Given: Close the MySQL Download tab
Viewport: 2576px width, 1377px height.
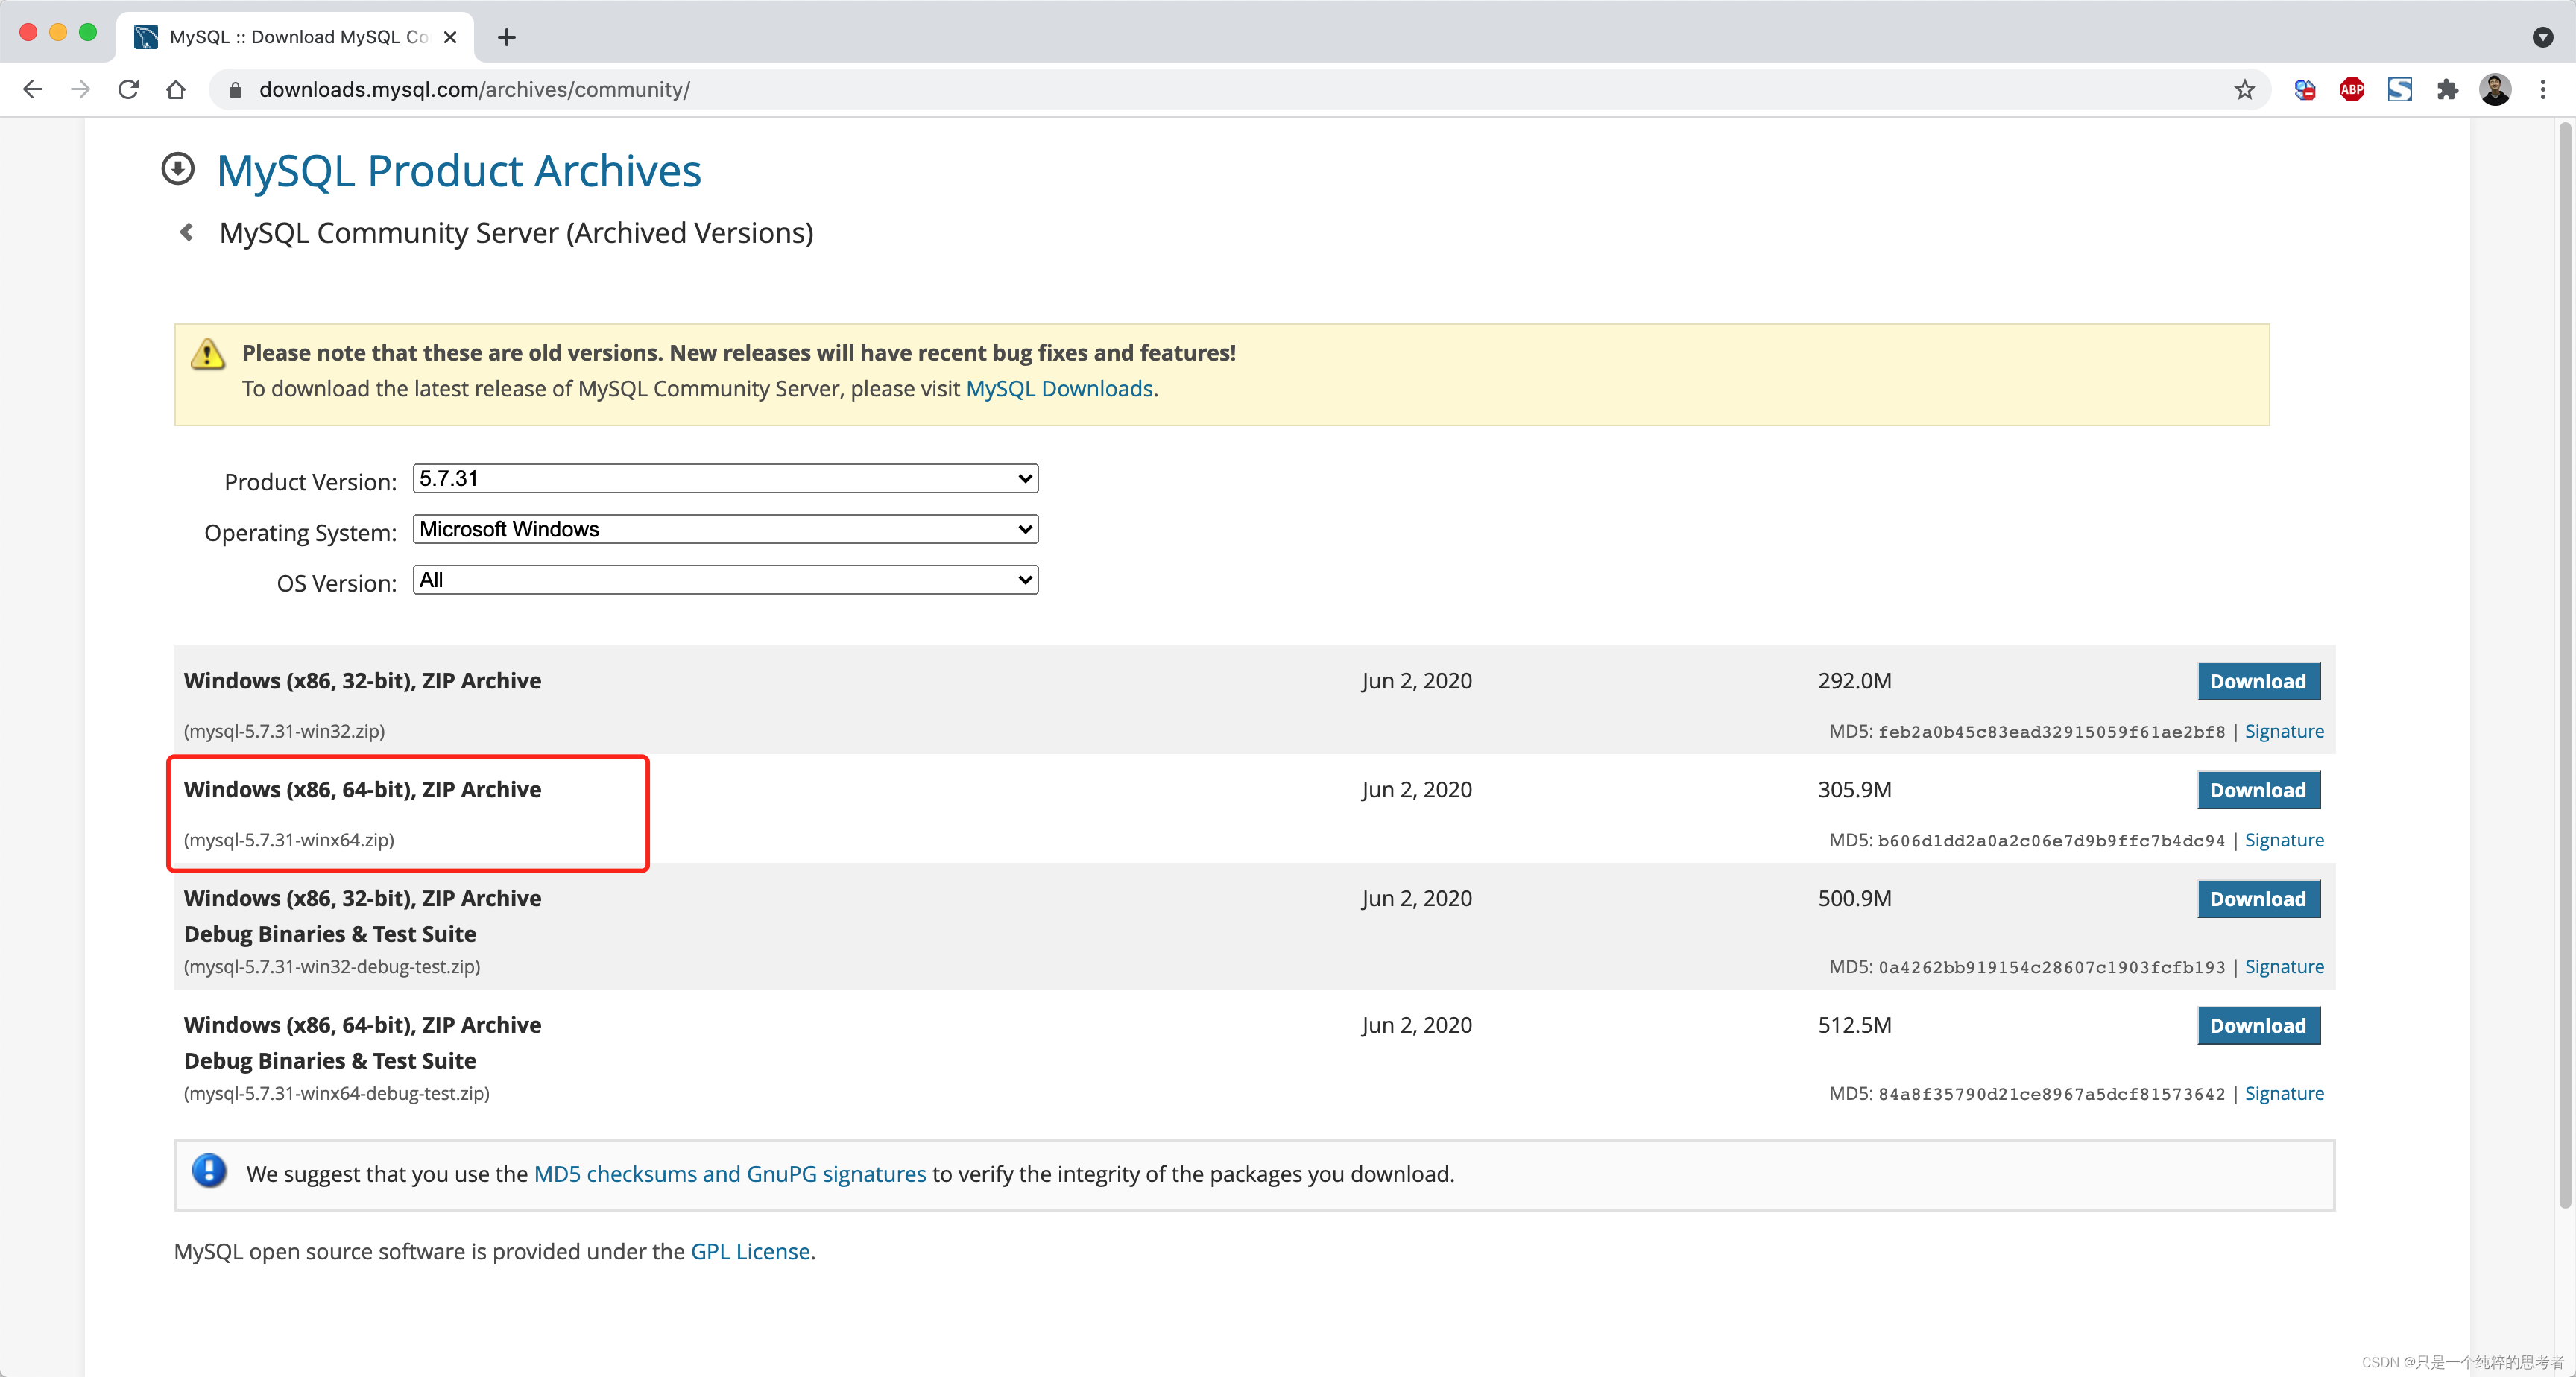Looking at the screenshot, I should click(x=450, y=37).
